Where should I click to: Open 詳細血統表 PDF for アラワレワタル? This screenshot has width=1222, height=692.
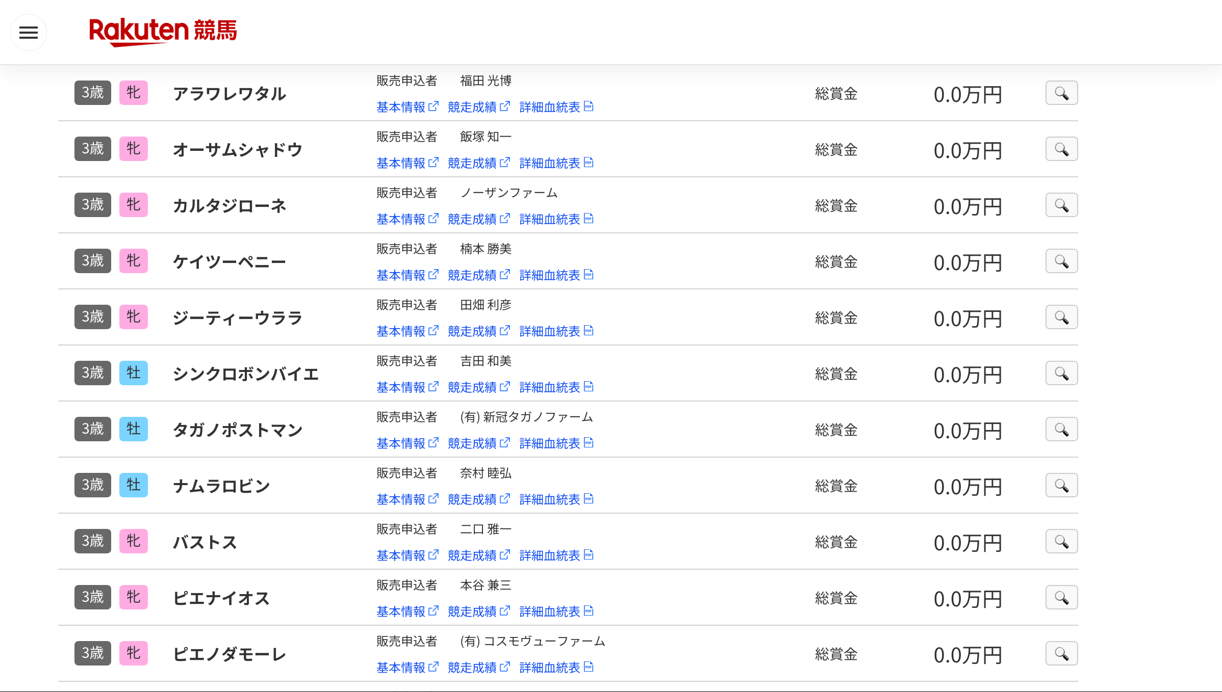point(556,107)
